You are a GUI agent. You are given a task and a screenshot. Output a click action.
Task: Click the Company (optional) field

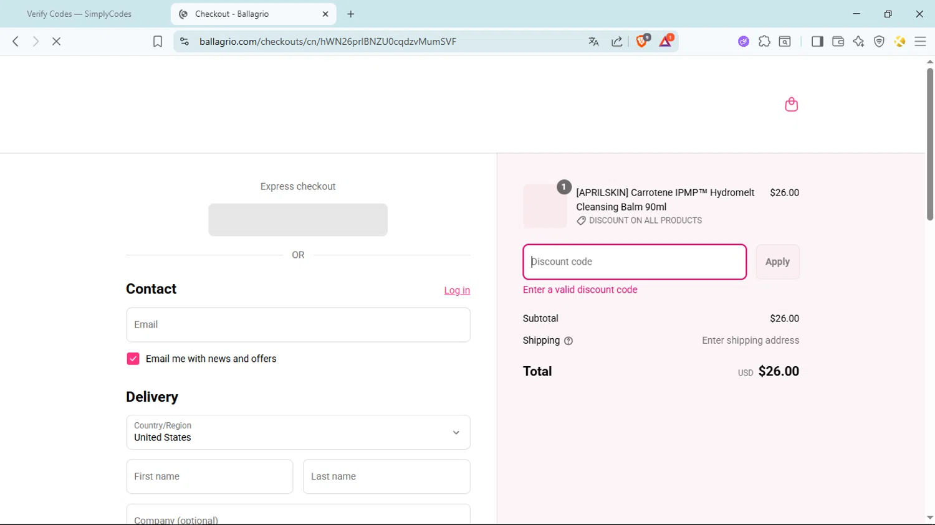pos(298,515)
